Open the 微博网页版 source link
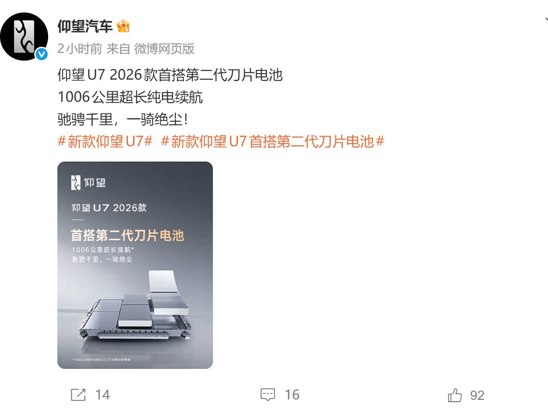The width and height of the screenshot is (548, 411). pyautogui.click(x=164, y=49)
